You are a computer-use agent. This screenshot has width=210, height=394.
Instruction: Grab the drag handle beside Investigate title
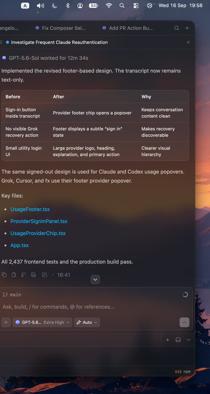click(1, 42)
